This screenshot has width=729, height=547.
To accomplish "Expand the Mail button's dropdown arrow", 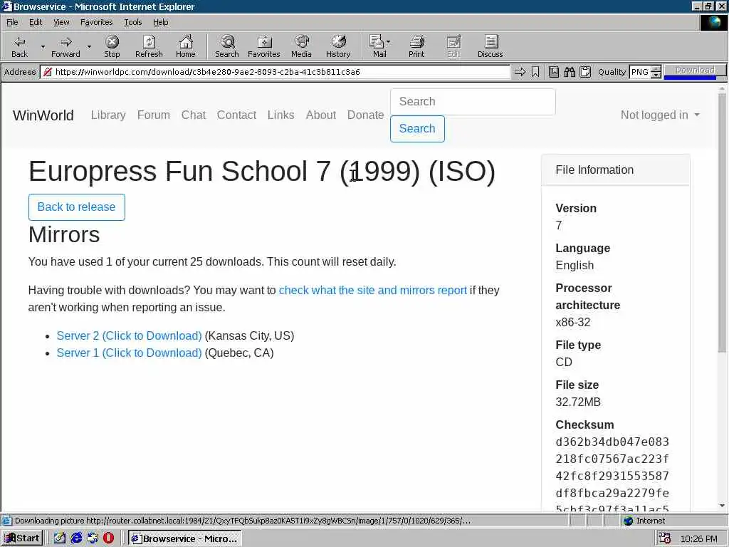I will [x=389, y=42].
